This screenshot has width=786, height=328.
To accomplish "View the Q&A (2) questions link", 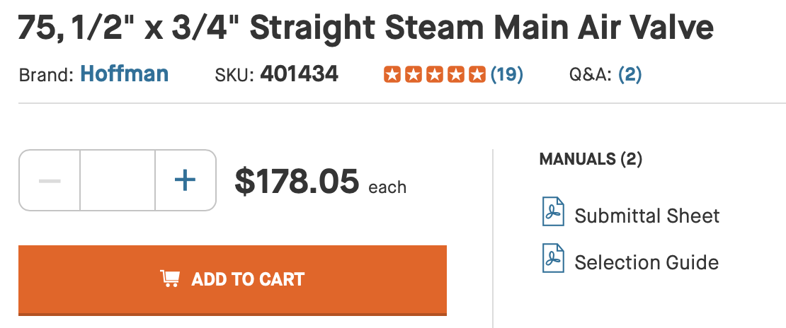I will (630, 74).
